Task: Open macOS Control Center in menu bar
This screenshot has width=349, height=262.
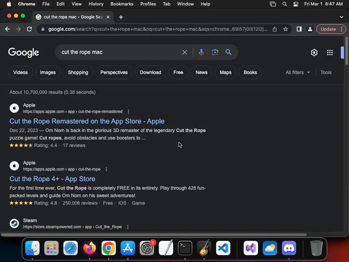Action: pyautogui.click(x=295, y=4)
